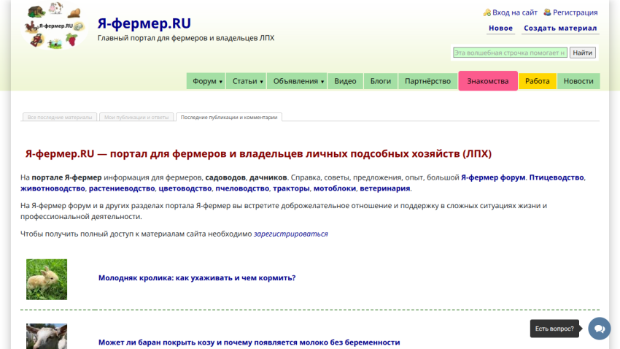The image size is (620, 349).
Task: Follow the цветоводство link
Action: click(185, 188)
